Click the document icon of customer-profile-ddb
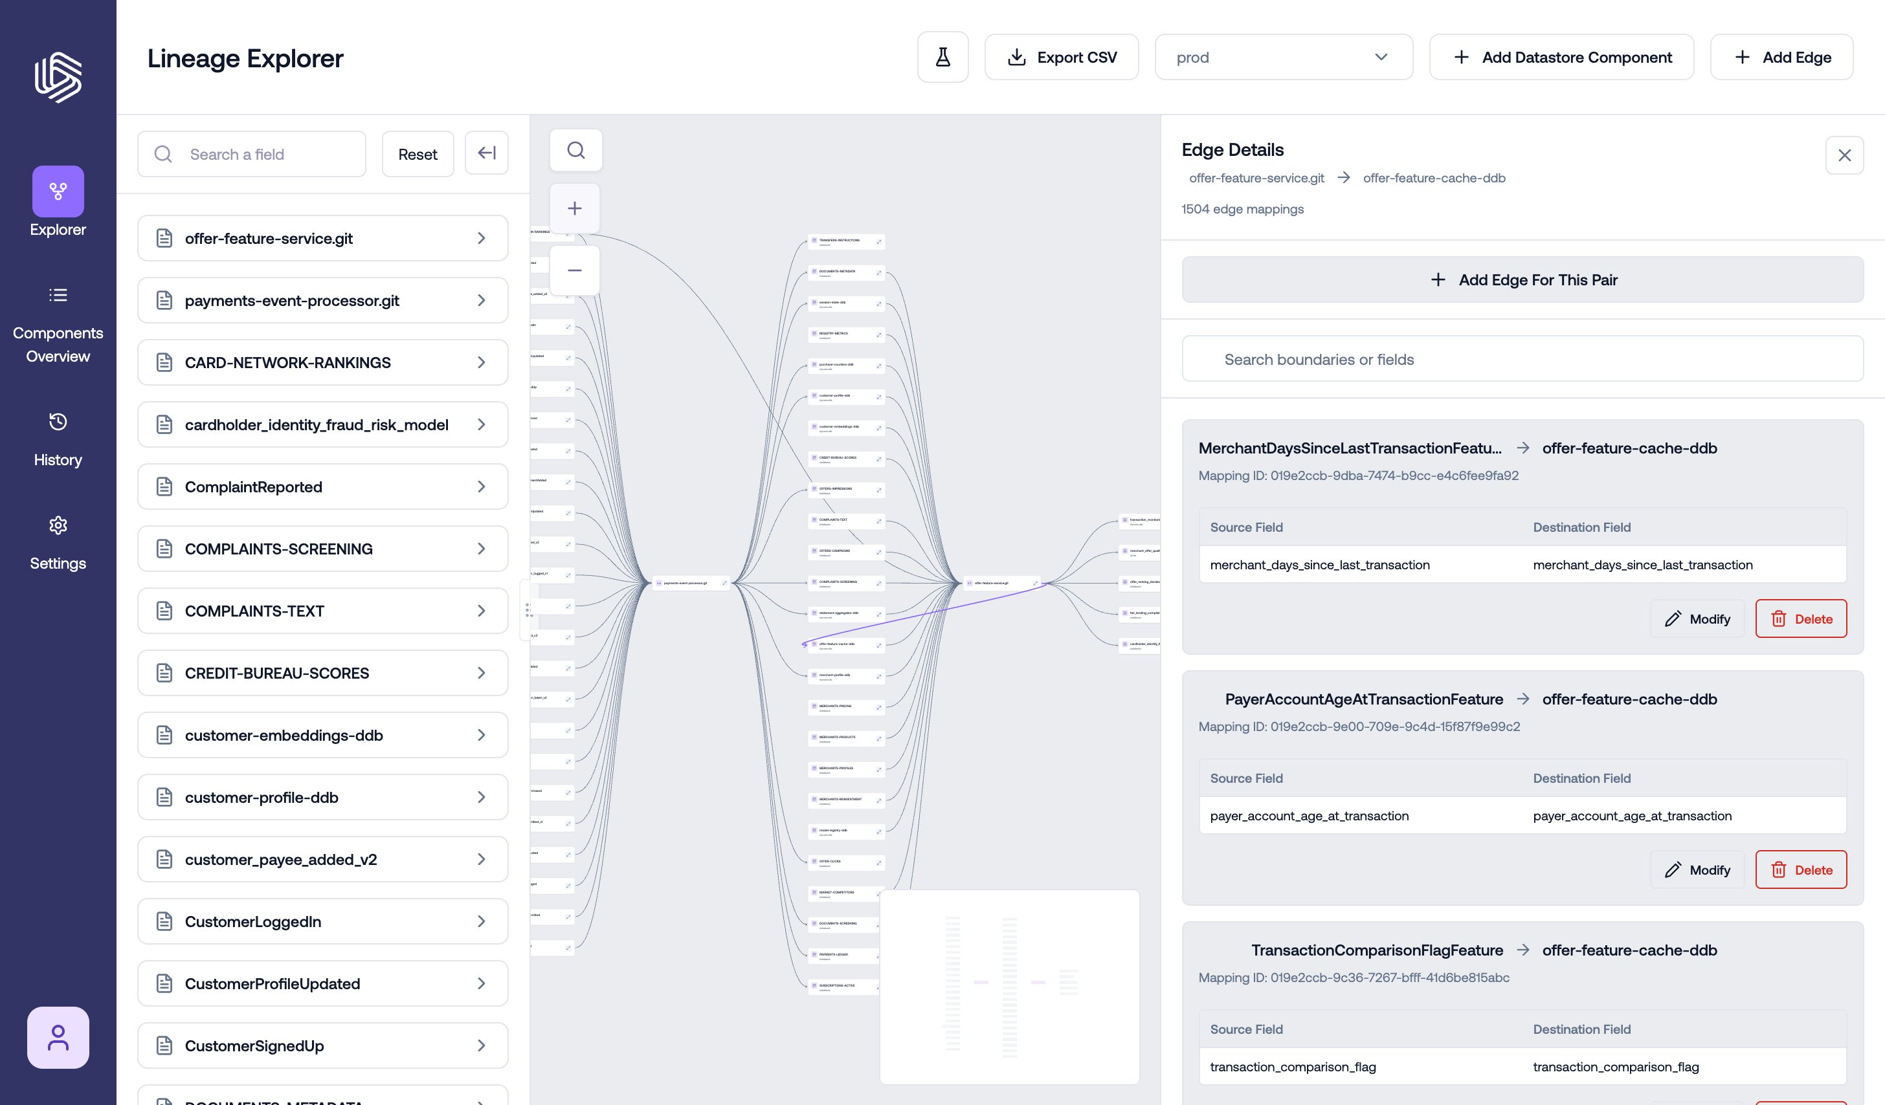 click(164, 798)
